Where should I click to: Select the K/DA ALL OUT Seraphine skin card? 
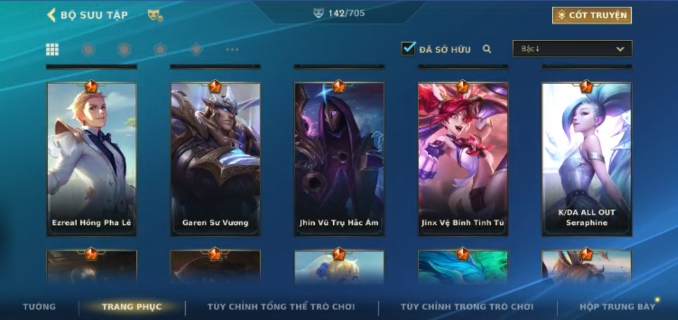click(587, 159)
